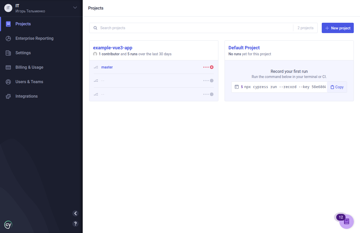360x233 pixels.
Task: Click the Projects page heading
Action: 96,8
